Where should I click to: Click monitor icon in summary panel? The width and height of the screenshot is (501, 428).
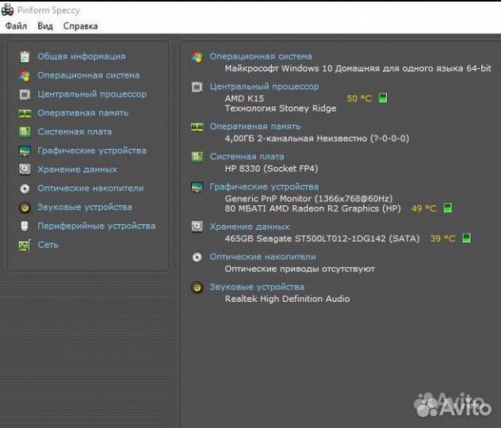pos(197,187)
